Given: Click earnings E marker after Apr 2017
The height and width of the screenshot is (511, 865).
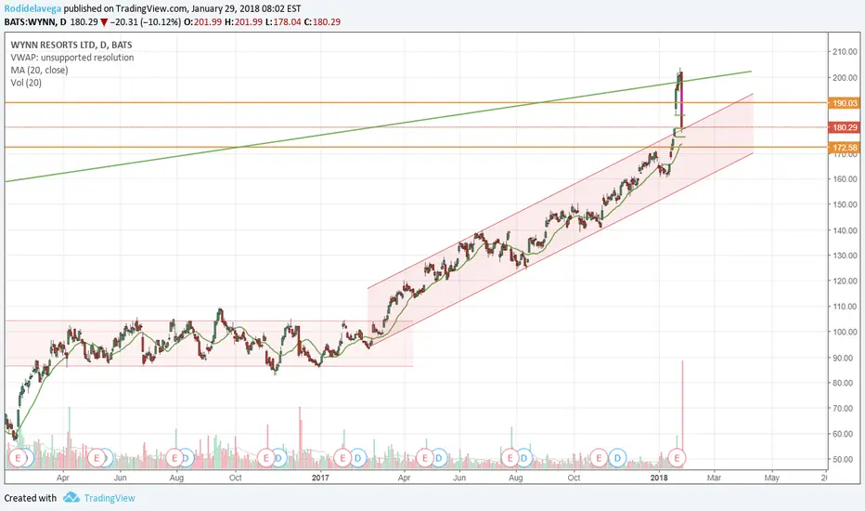Looking at the screenshot, I should 425,458.
